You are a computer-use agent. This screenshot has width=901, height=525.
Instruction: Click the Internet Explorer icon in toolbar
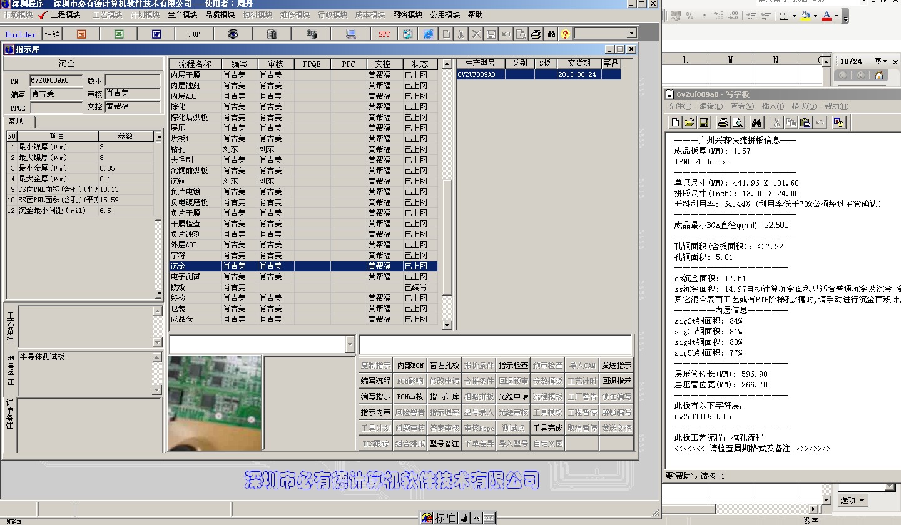pyautogui.click(x=429, y=34)
